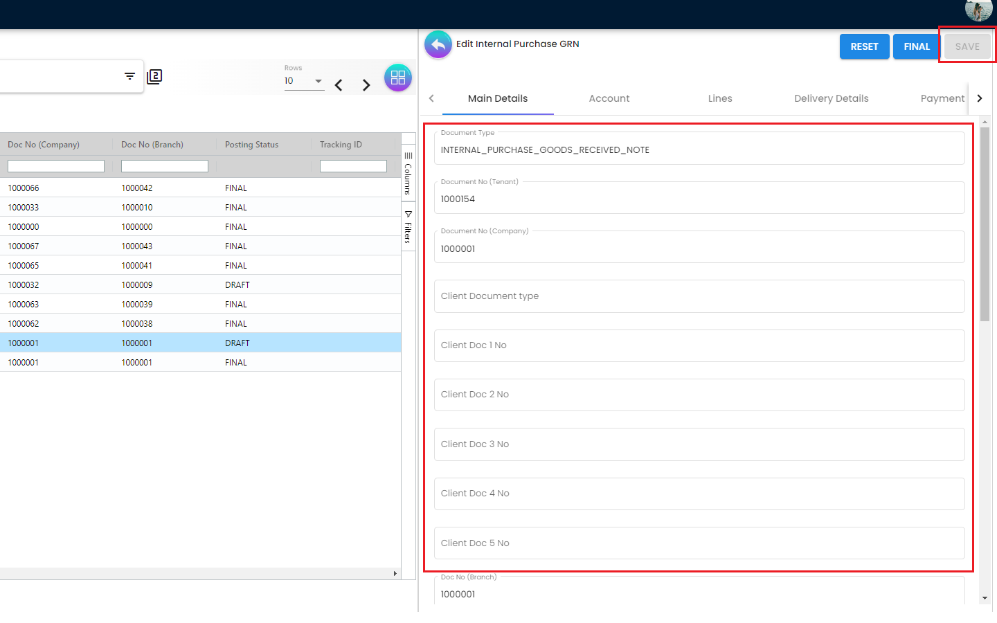This screenshot has height=623, width=997.
Task: Open the Delivery Details tab
Action: (831, 98)
